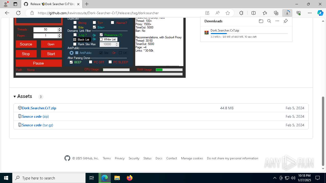Open Task View on taskbar
326x183 pixels.
(x=92, y=178)
